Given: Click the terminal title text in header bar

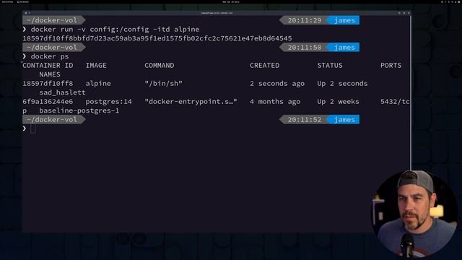Looking at the screenshot, I should [217, 13].
